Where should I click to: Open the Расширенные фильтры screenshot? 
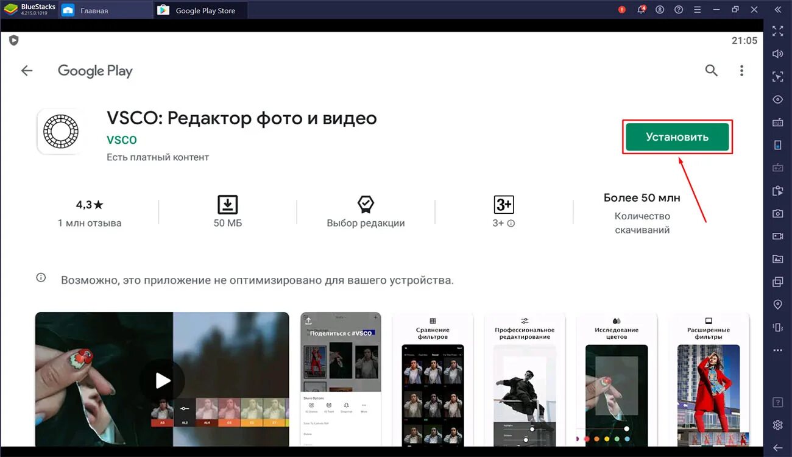coord(709,380)
